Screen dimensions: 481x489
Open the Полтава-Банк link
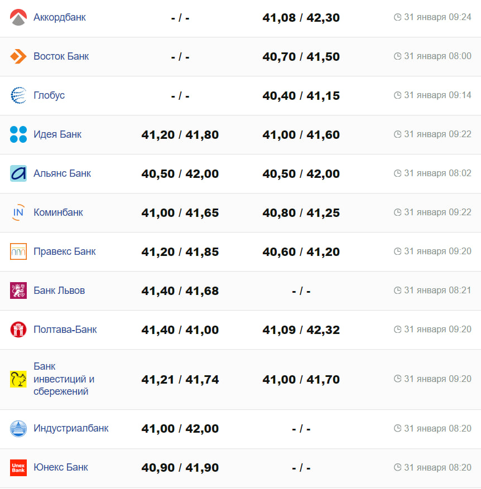[65, 330]
